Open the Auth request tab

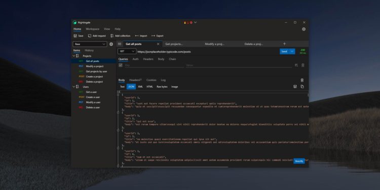point(135,59)
